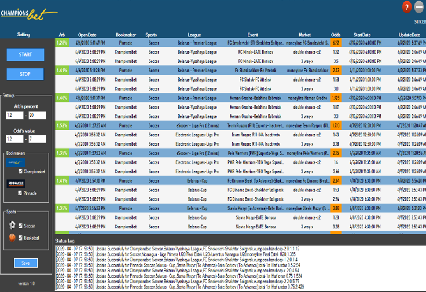426x292 pixels.
Task: Click the red help question mark icon
Action: pos(407,7)
